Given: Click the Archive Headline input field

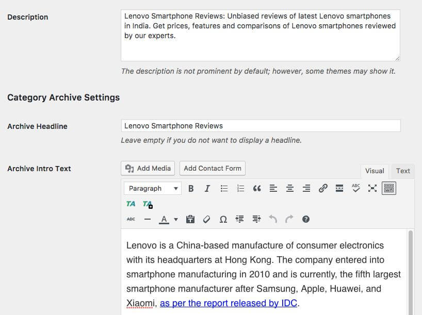Looking at the screenshot, I should click(261, 126).
